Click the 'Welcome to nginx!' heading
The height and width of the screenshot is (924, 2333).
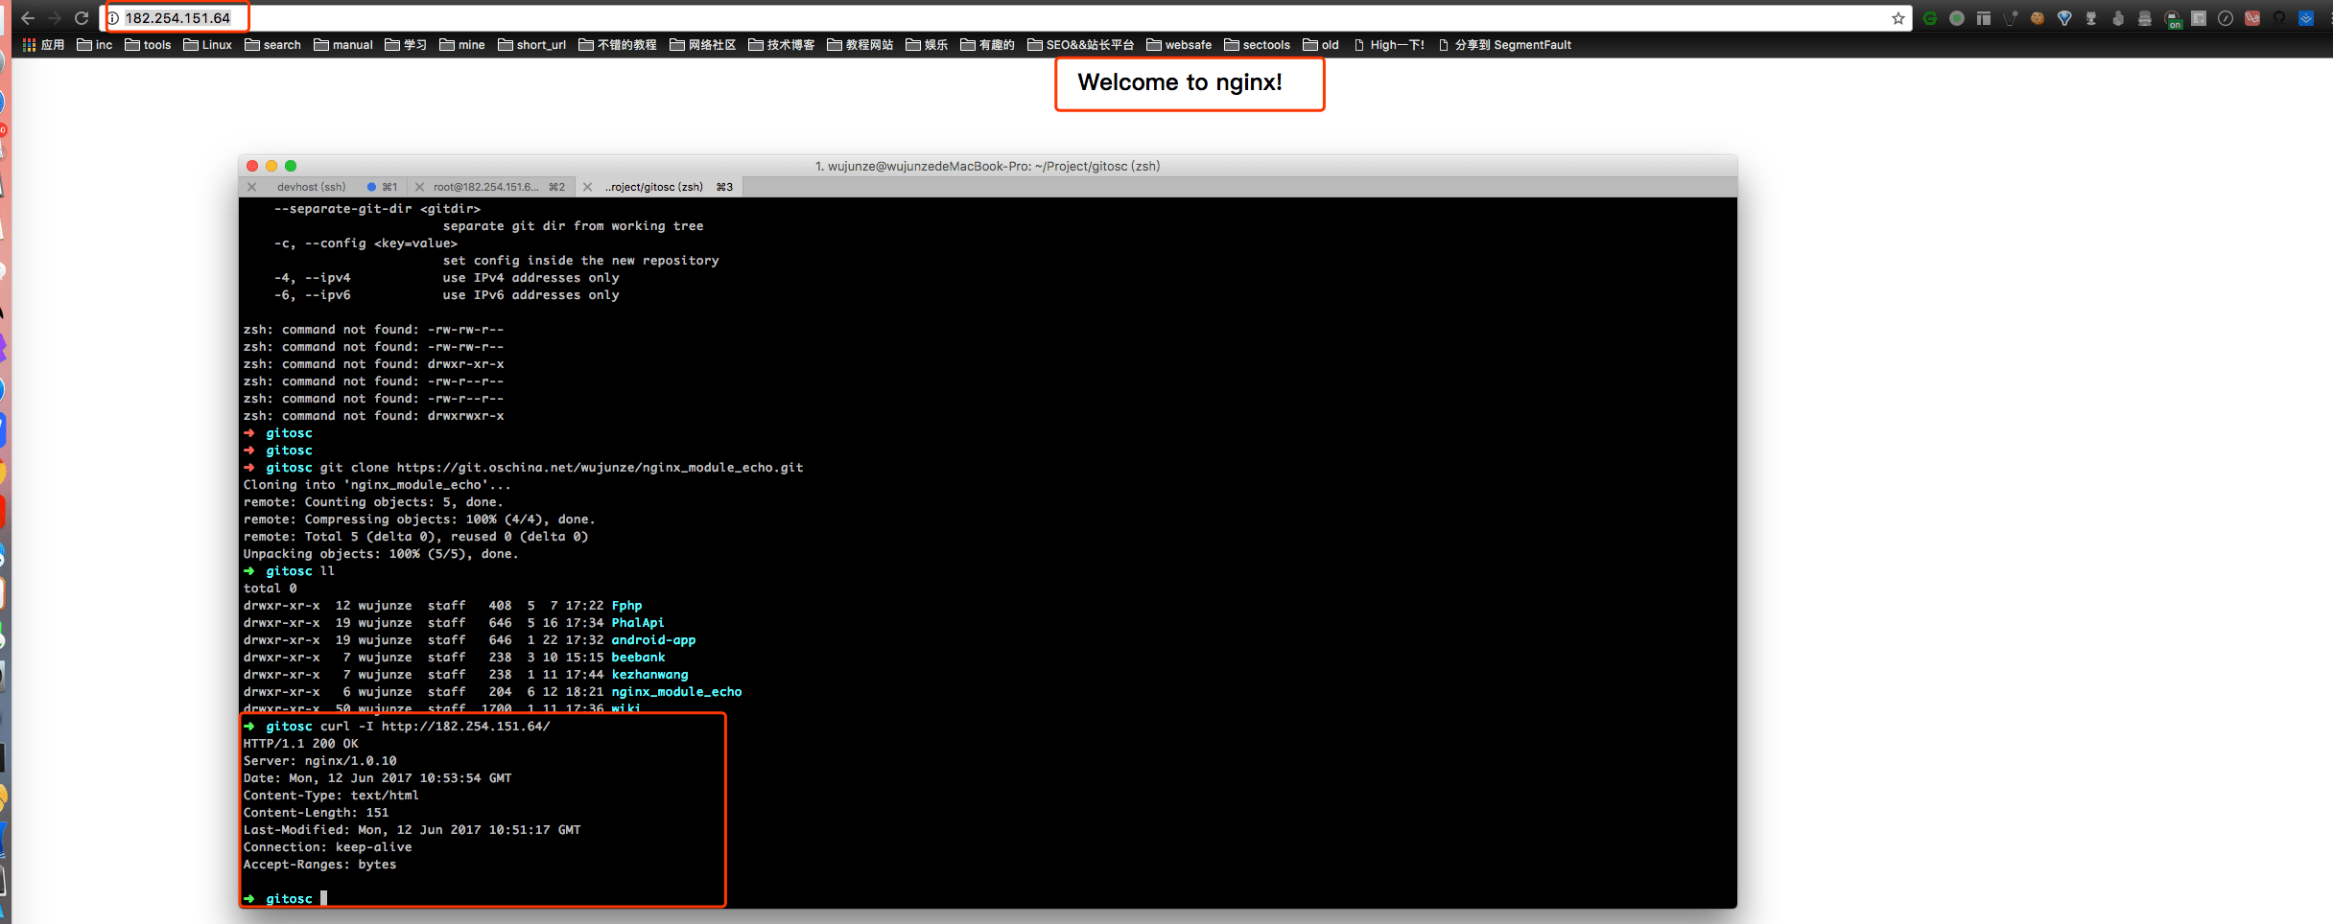click(1180, 82)
